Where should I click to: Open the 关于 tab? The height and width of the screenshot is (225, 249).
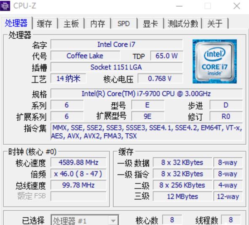click(215, 24)
